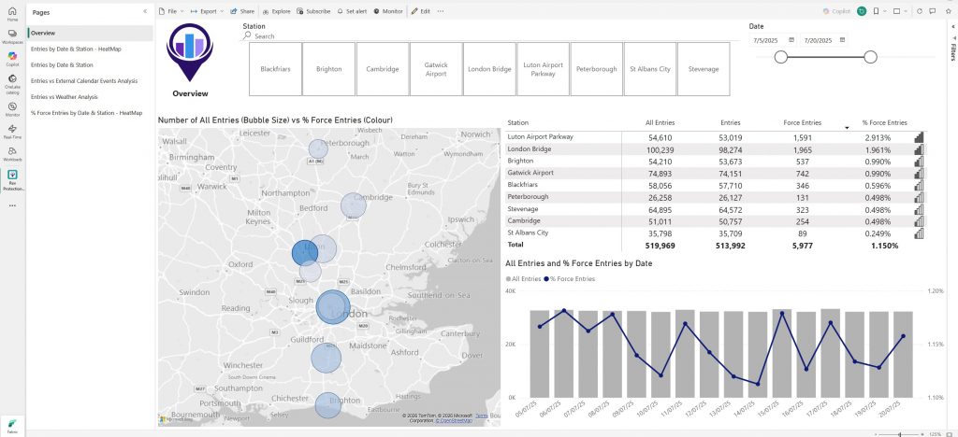Switch to Entries by Date & Station page
Image resolution: width=958 pixels, height=437 pixels.
tap(62, 64)
